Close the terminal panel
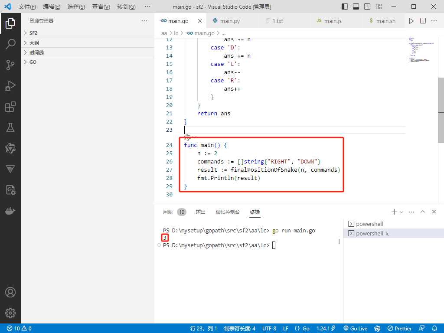Viewport: 444px width, 333px height. point(434,212)
